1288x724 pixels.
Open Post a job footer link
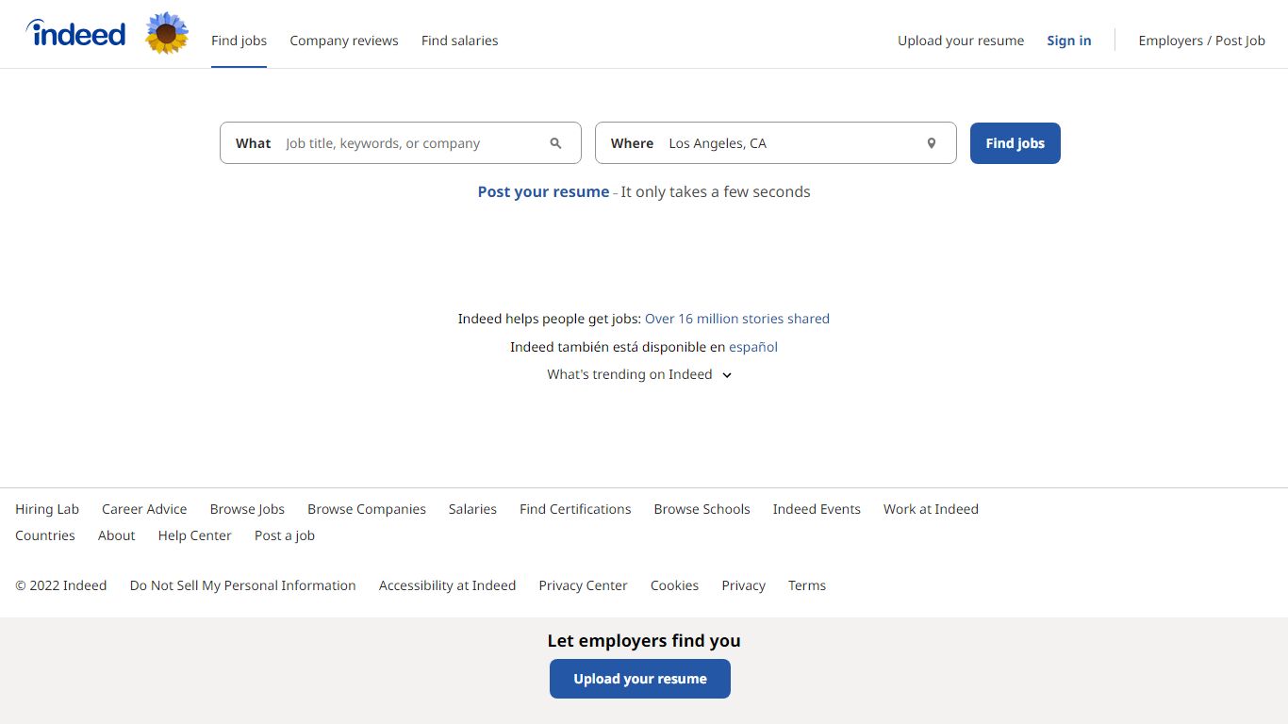pos(285,535)
